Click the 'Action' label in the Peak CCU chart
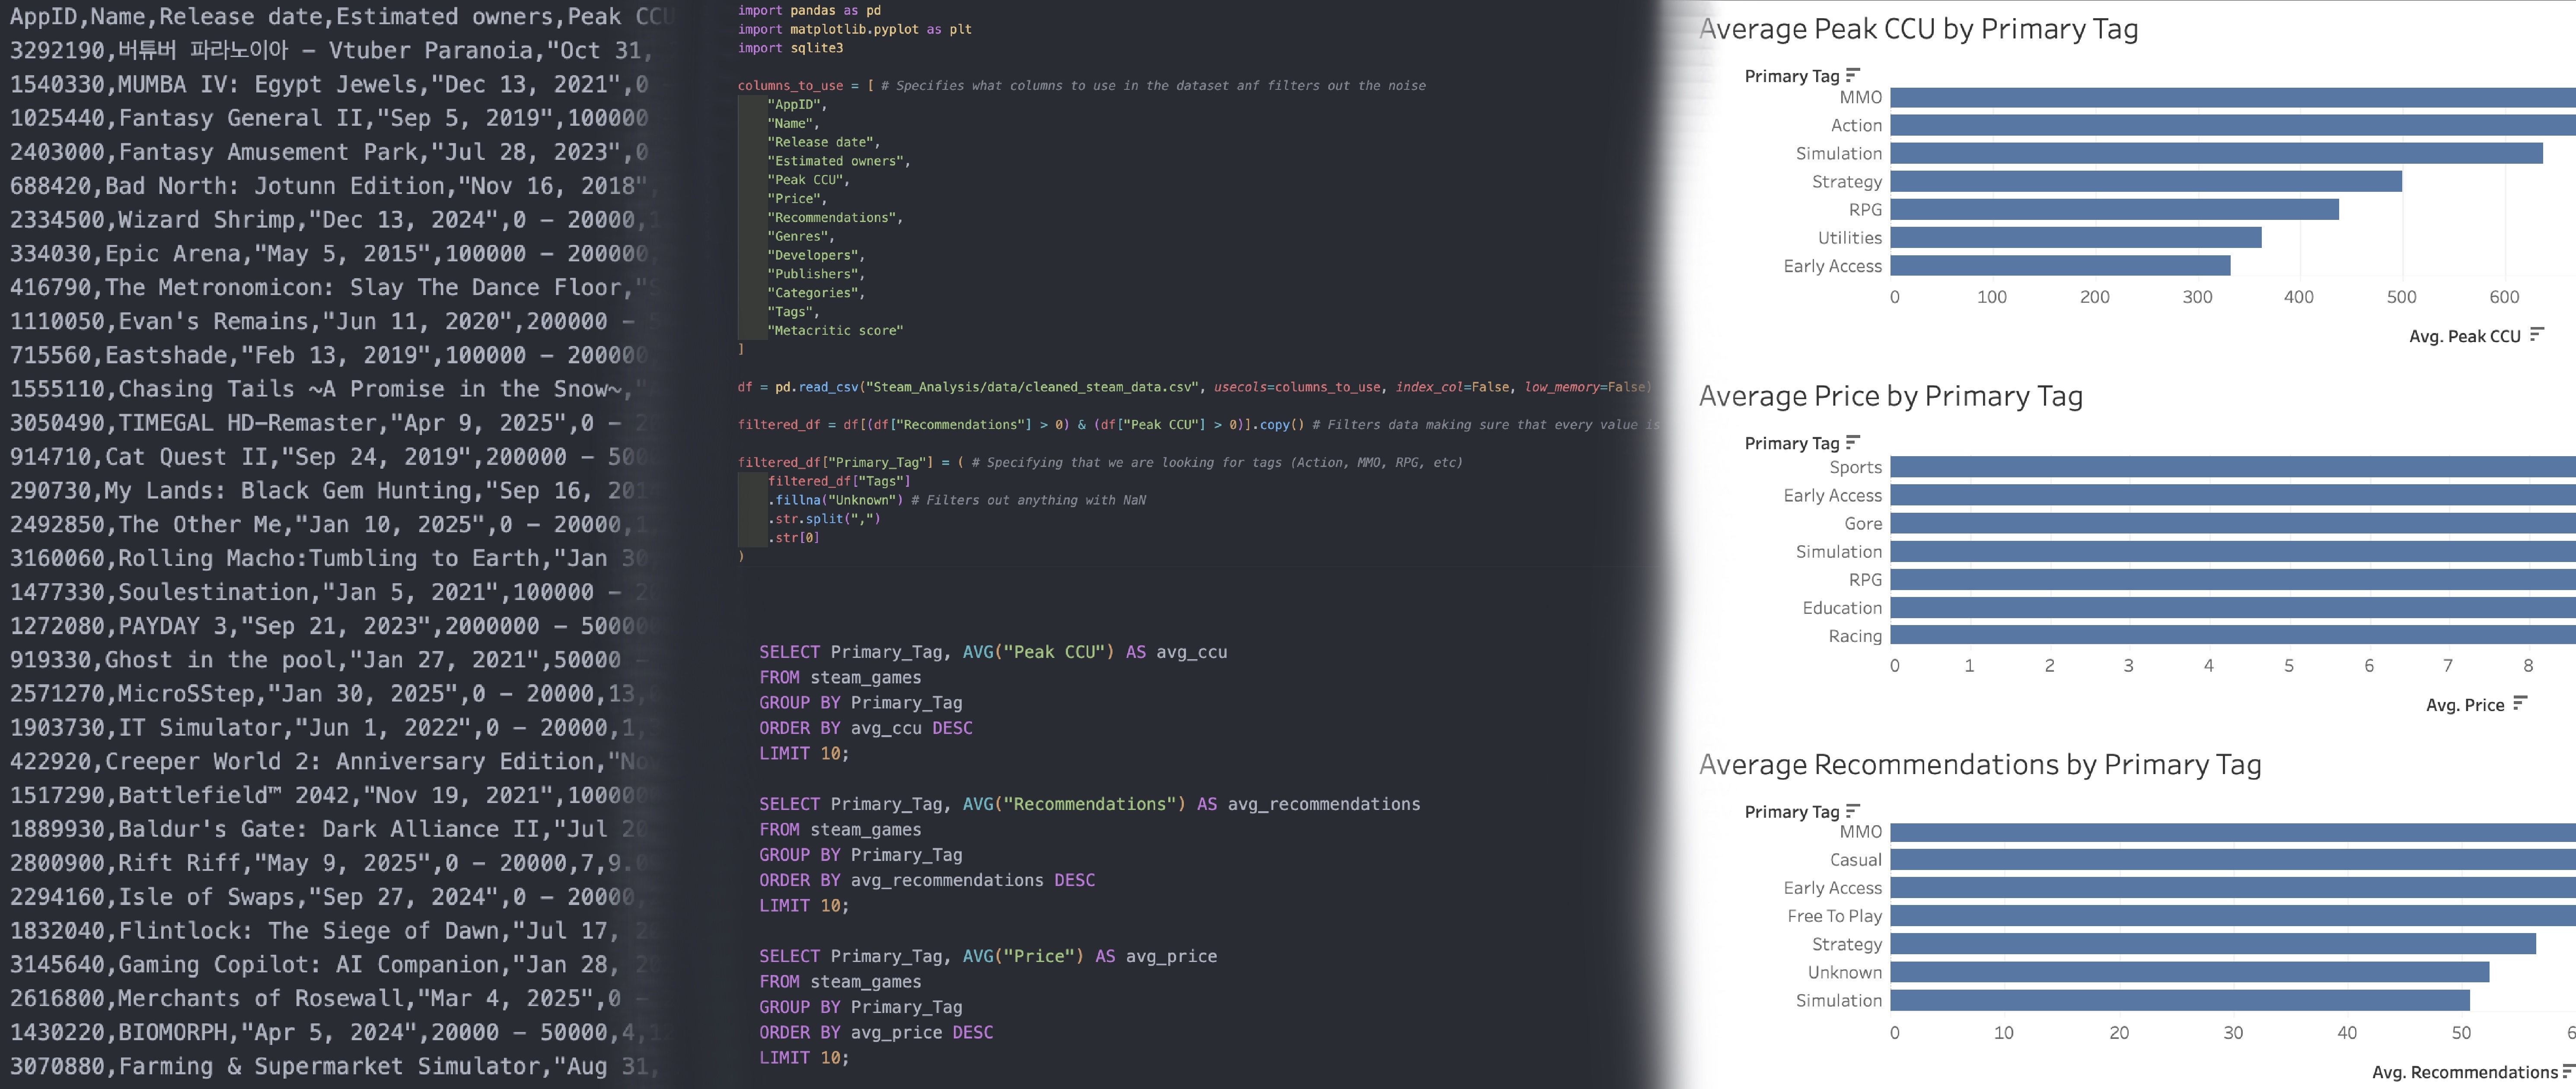This screenshot has width=2576, height=1089. [x=1856, y=126]
